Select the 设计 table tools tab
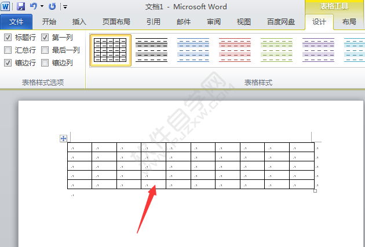 pos(319,22)
